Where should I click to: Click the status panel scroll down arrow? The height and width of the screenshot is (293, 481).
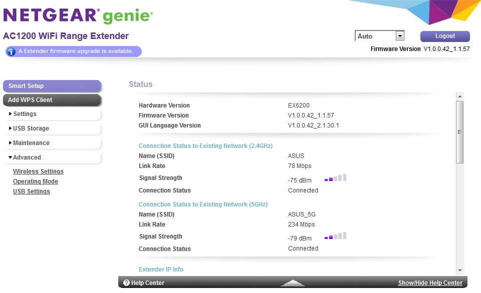click(x=460, y=270)
